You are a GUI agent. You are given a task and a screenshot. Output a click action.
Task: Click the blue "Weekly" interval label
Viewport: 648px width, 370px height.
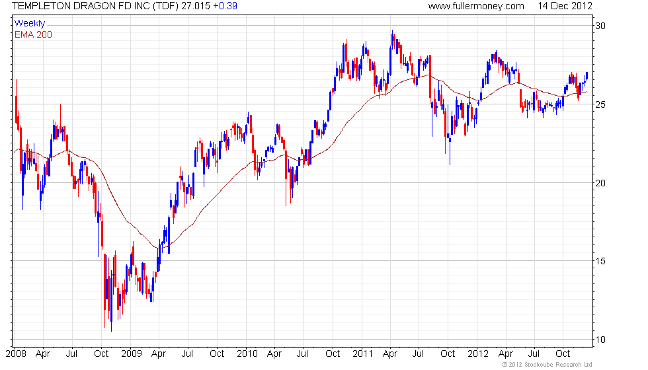30,24
